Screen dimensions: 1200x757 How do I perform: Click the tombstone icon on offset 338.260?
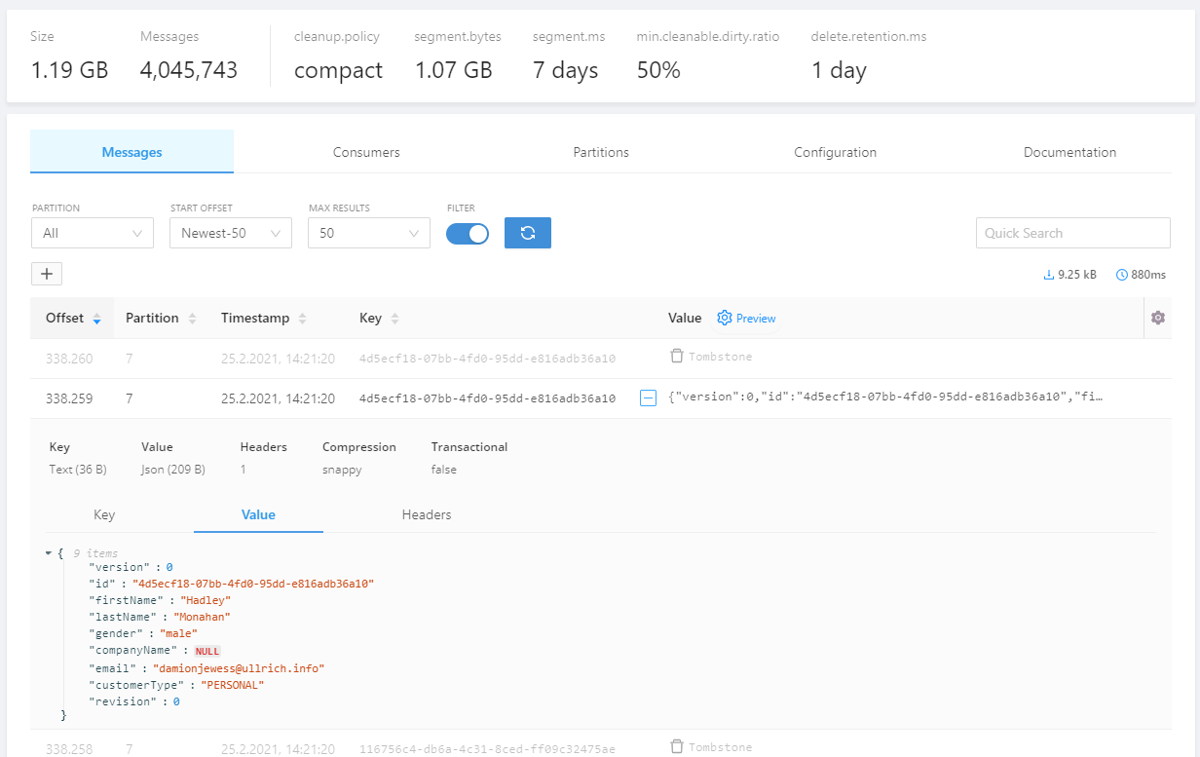677,357
